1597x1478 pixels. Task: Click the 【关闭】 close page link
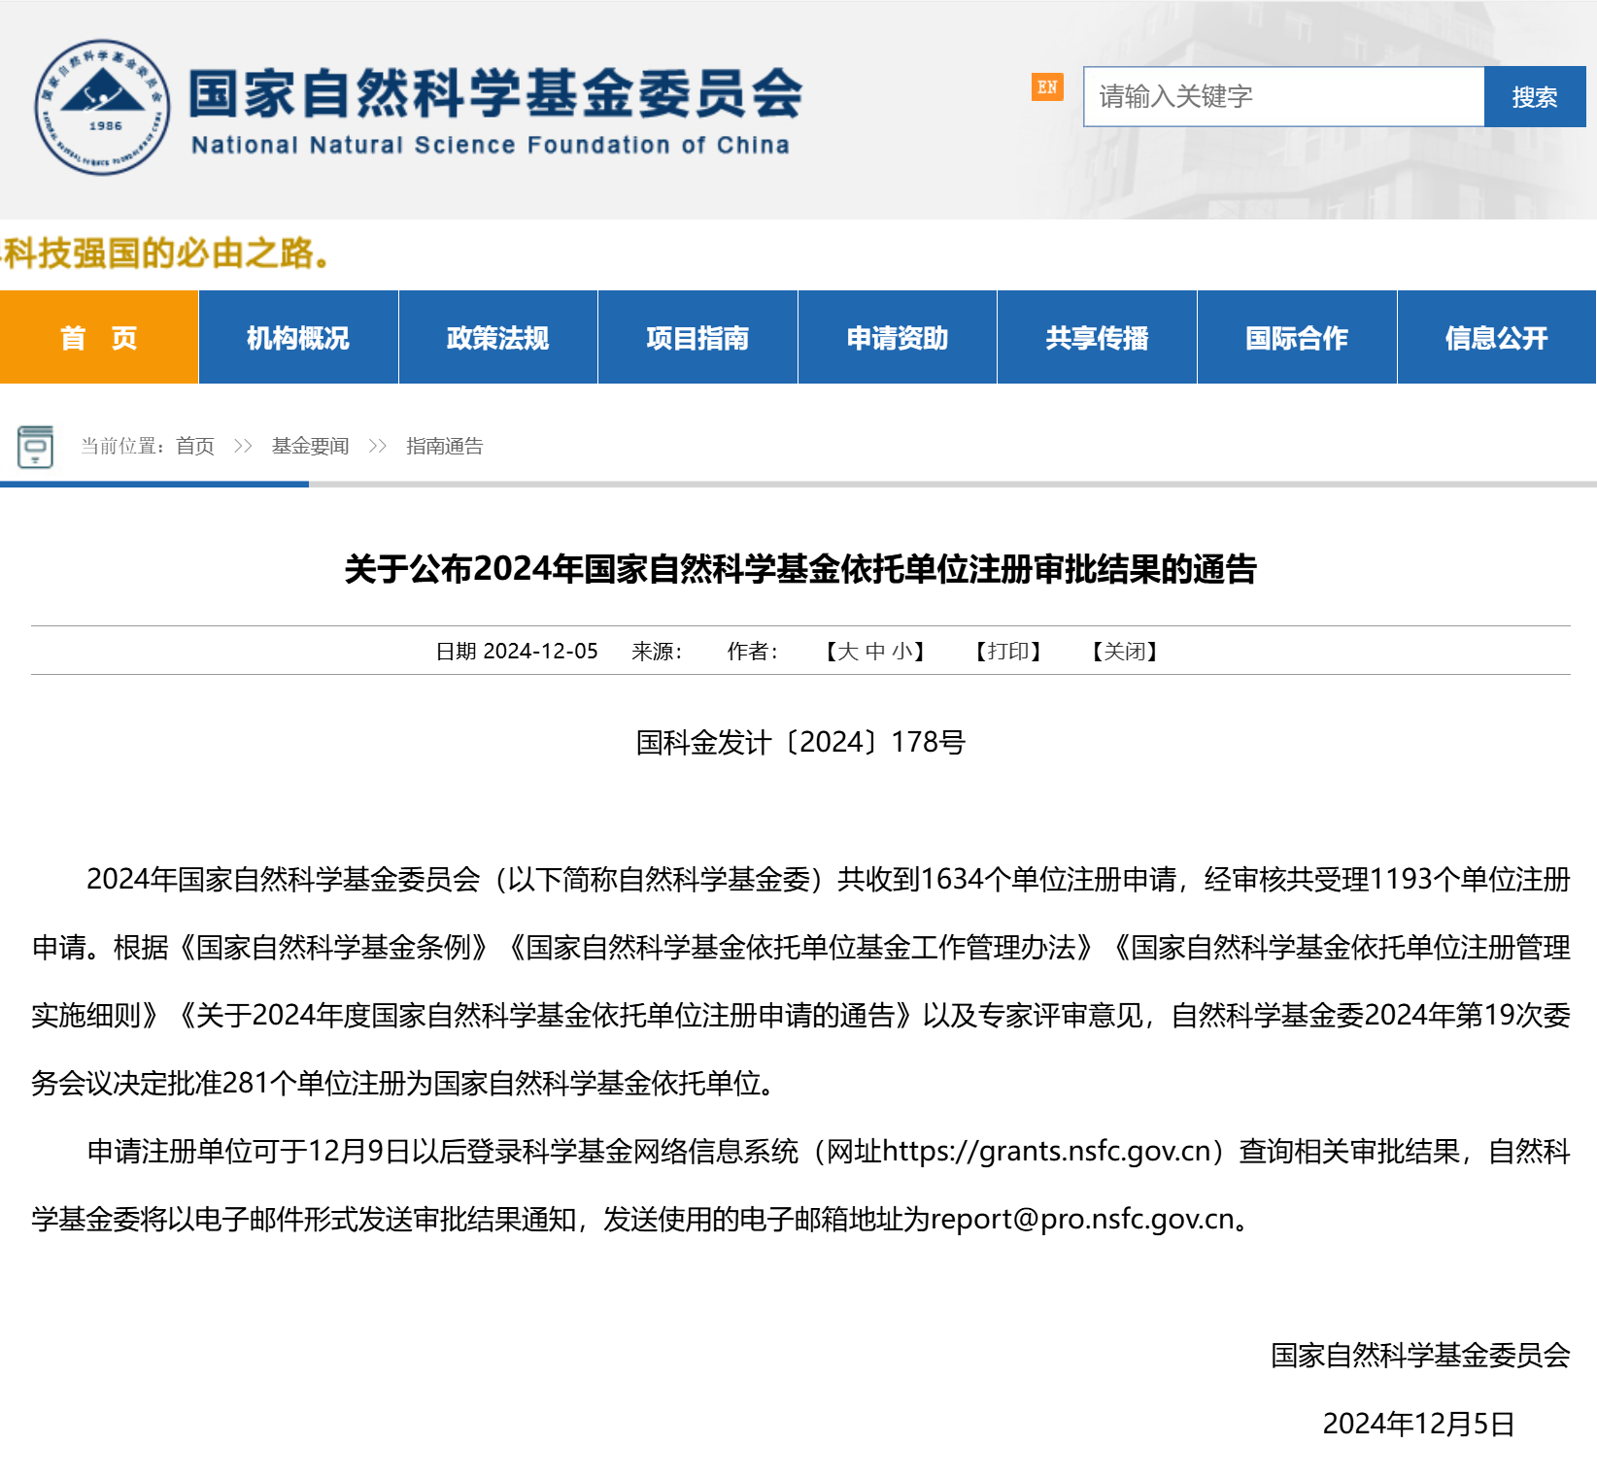[1125, 652]
